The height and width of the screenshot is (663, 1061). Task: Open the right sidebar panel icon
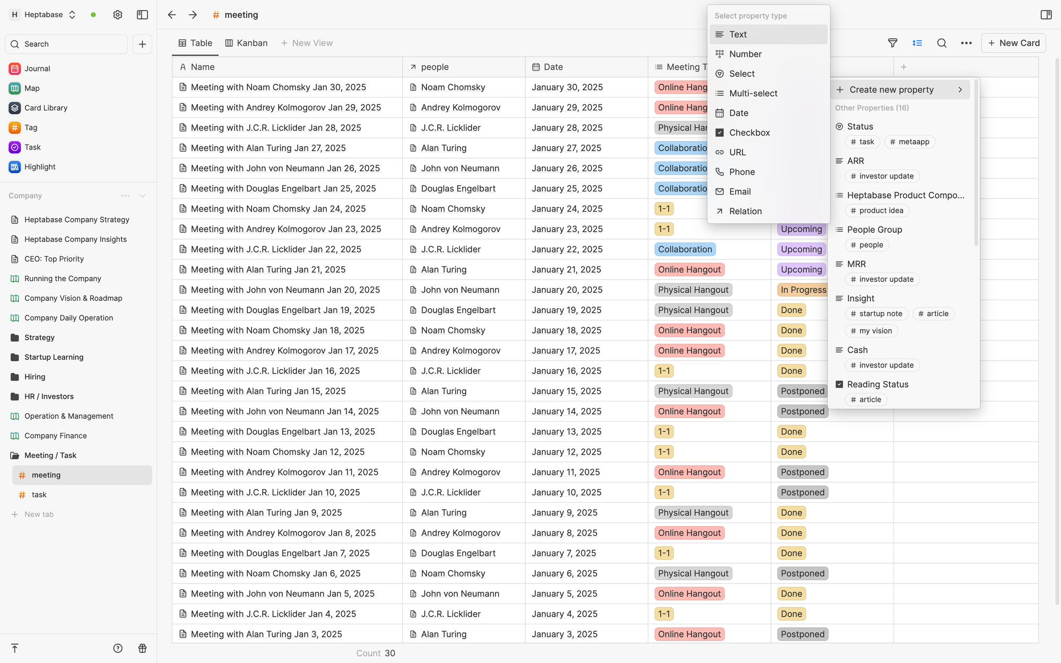[x=1046, y=15]
